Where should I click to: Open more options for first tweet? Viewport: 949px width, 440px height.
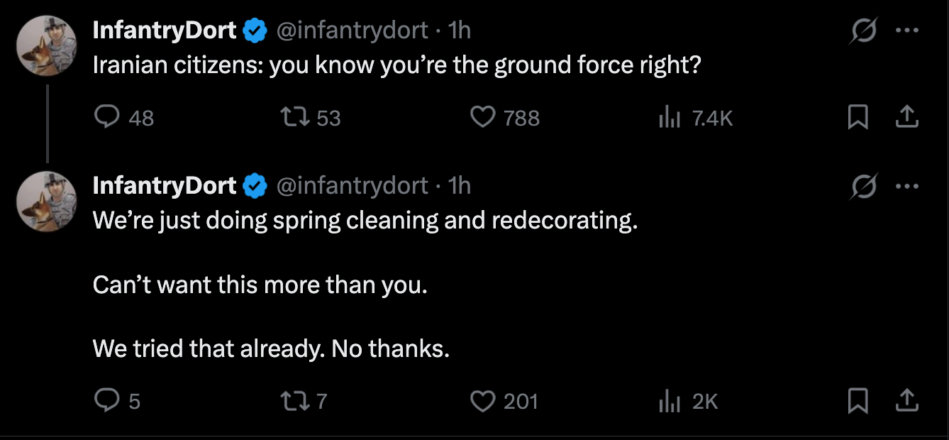907,31
